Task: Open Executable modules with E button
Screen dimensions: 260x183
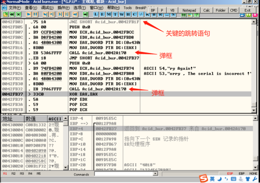Action: (x=102, y=14)
